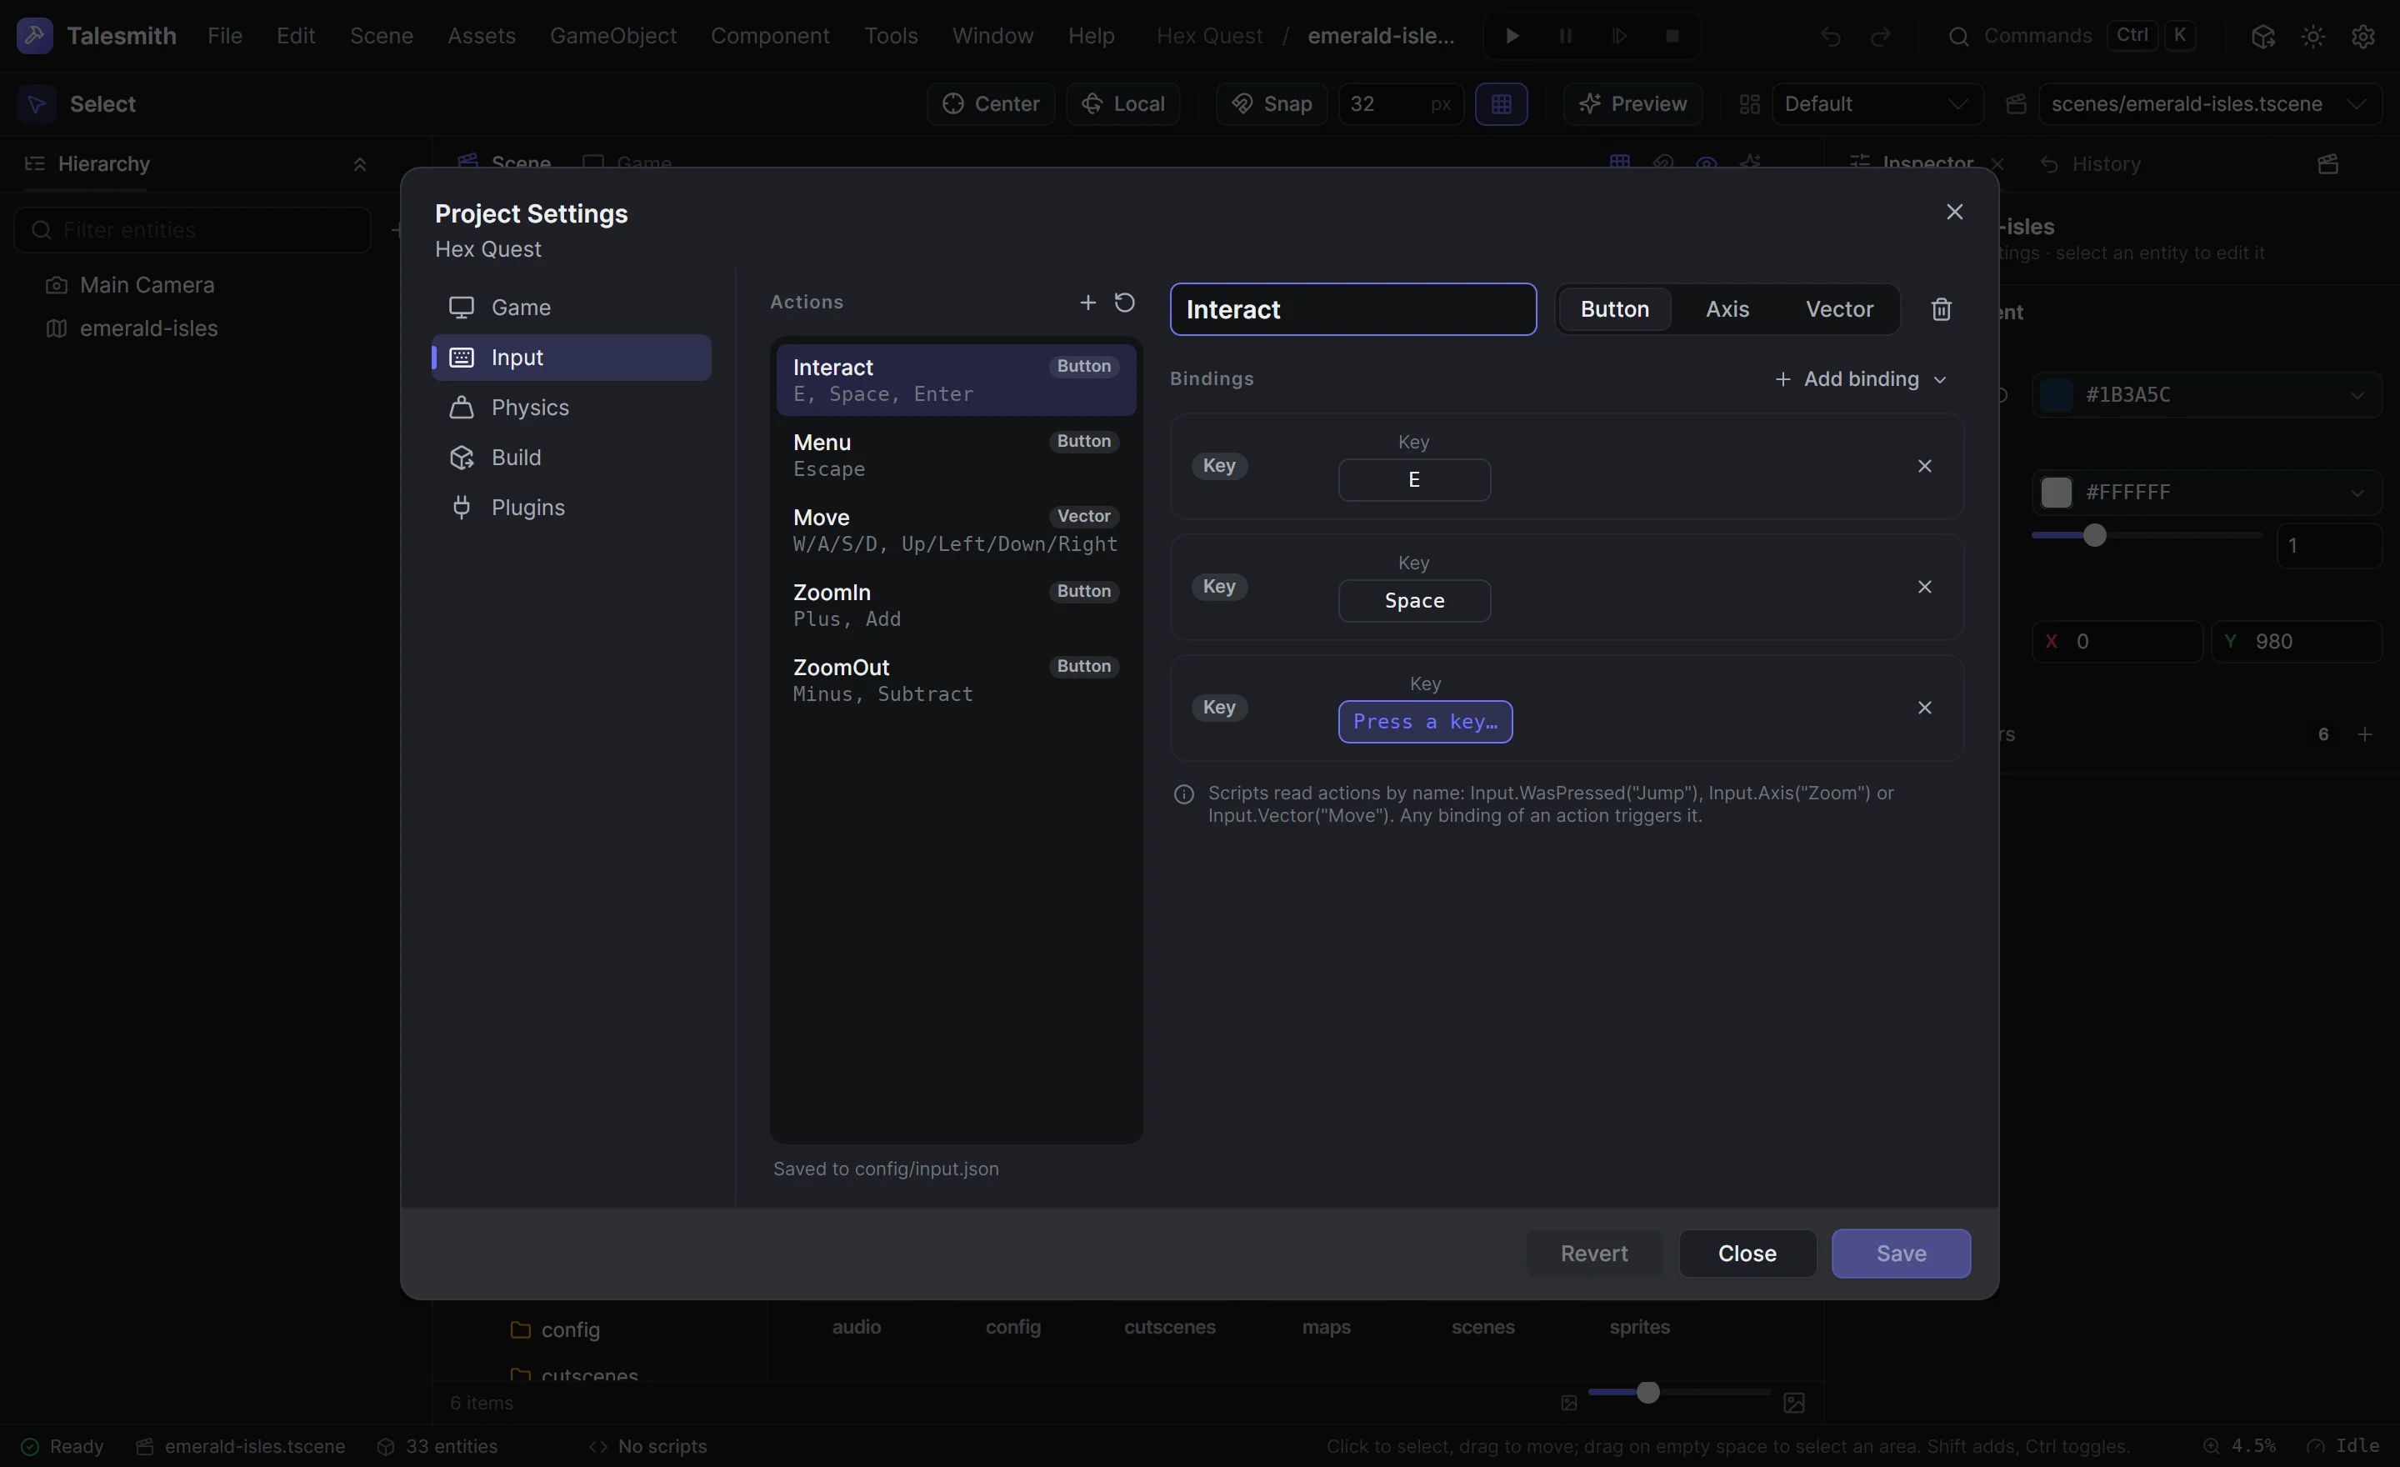Close the Project Settings dialog with X
The height and width of the screenshot is (1467, 2400).
point(1955,213)
